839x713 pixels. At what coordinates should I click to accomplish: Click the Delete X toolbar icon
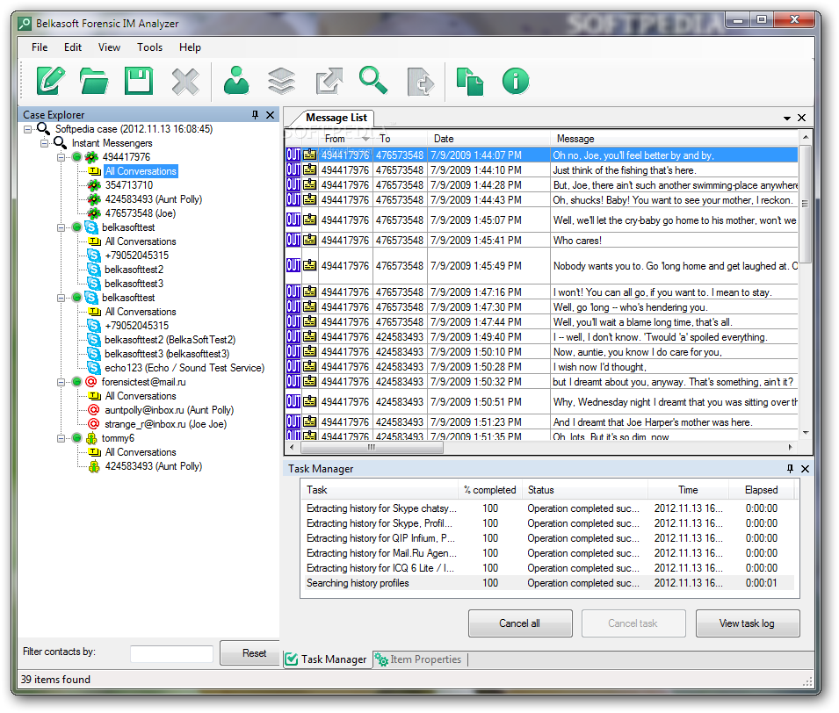[185, 82]
